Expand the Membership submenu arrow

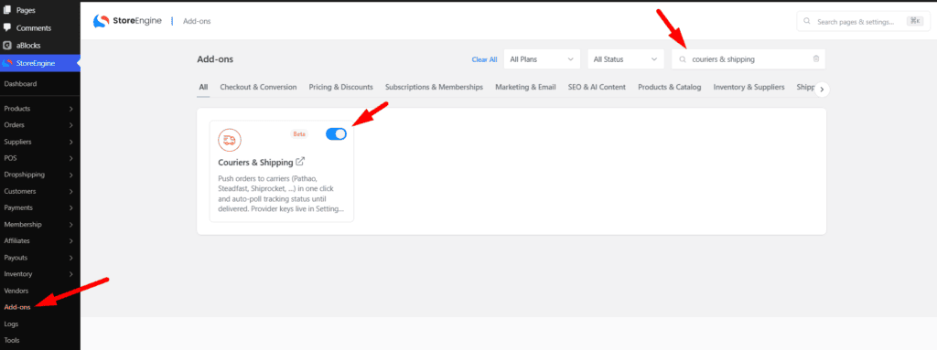pos(71,225)
